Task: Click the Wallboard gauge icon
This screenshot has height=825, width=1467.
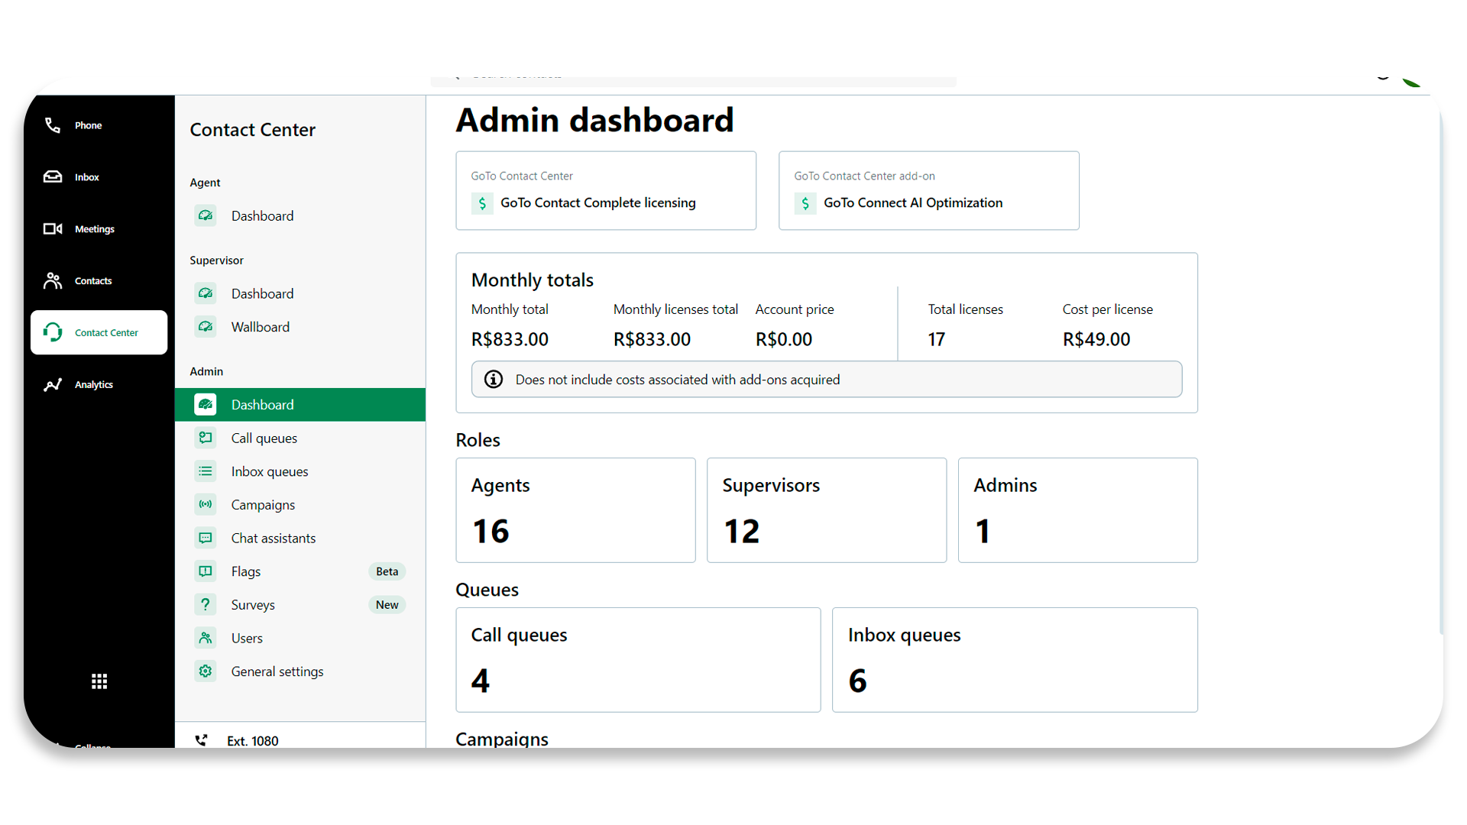Action: [x=206, y=327]
